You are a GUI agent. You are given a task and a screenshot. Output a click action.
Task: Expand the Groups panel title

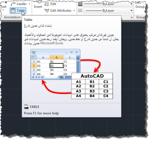[x=141, y=17]
